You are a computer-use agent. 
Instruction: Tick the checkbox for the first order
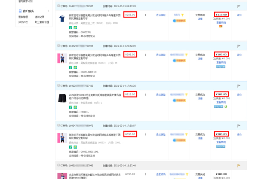click(x=58, y=6)
